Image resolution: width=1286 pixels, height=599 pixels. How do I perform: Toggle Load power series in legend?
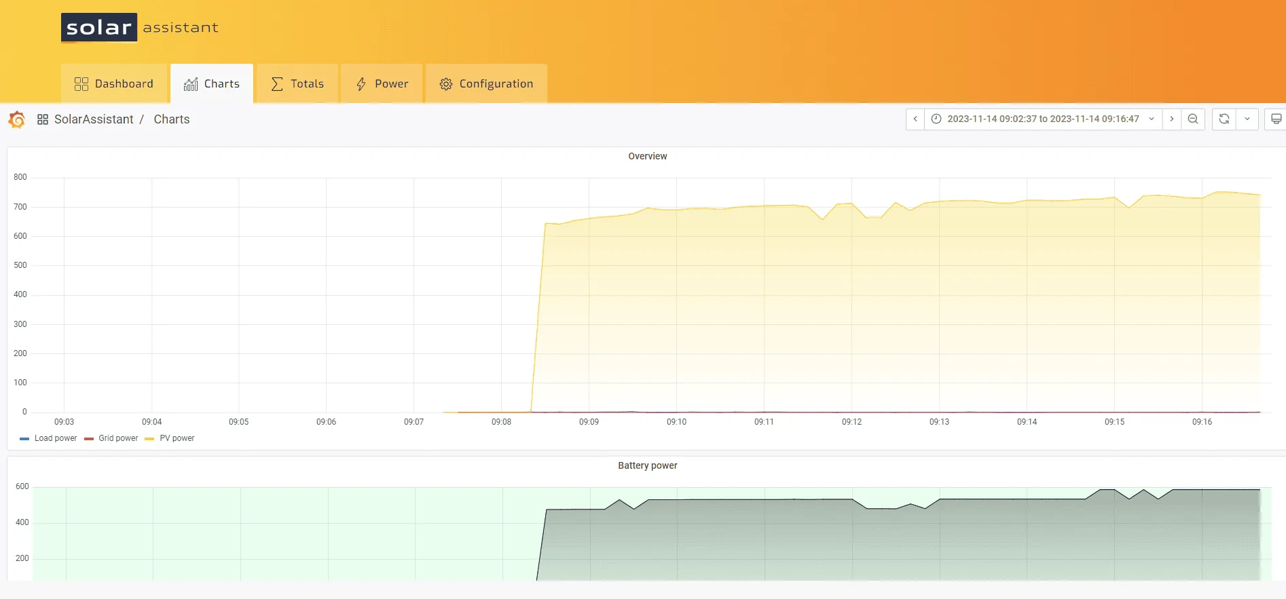[x=55, y=438]
